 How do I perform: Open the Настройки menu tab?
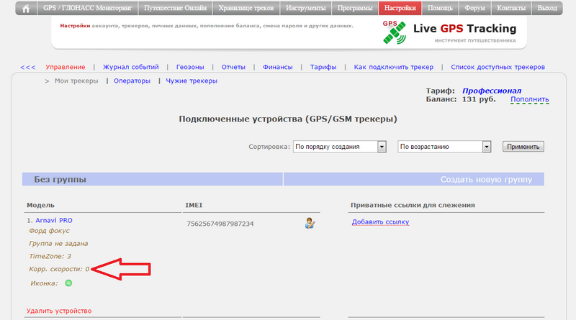pos(400,9)
